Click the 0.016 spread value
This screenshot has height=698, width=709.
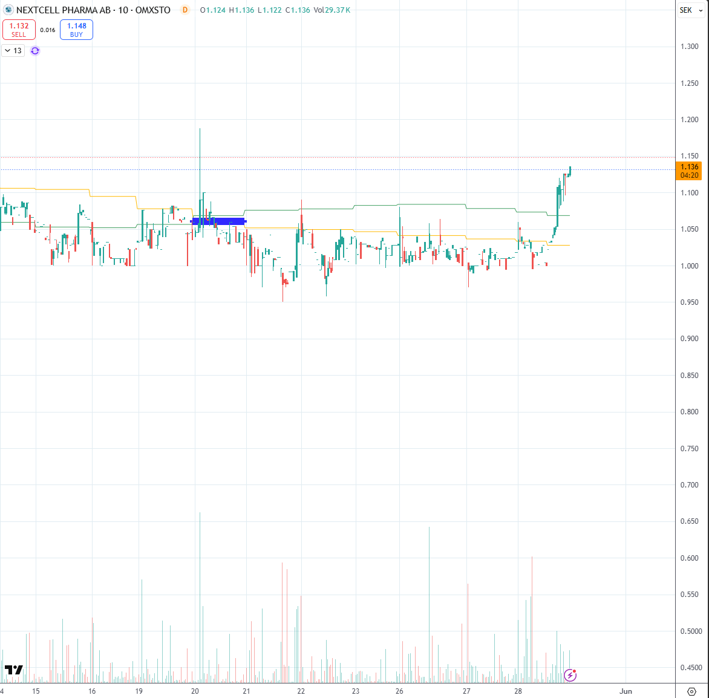coord(47,30)
